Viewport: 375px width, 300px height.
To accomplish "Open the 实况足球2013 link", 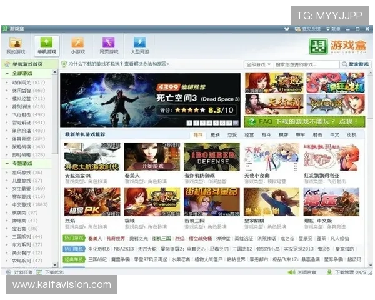I will point(299,249).
